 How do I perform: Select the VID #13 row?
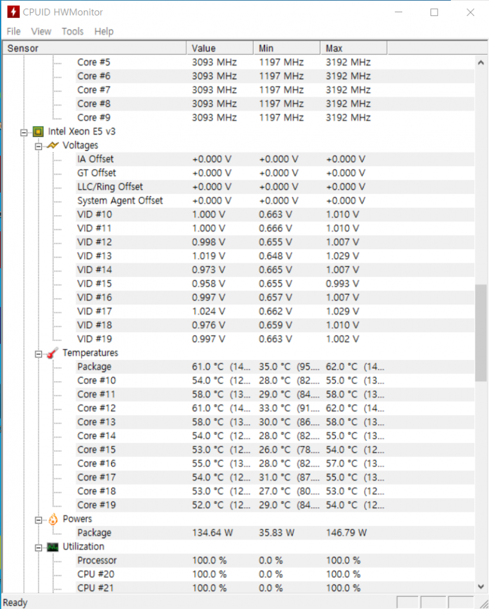pos(275,256)
